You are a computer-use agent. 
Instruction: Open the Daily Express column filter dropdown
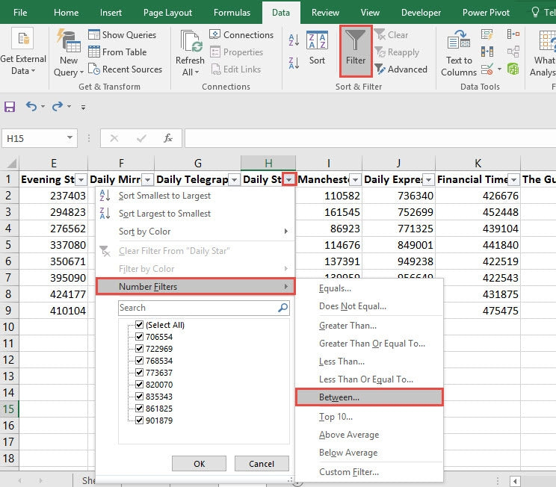429,180
